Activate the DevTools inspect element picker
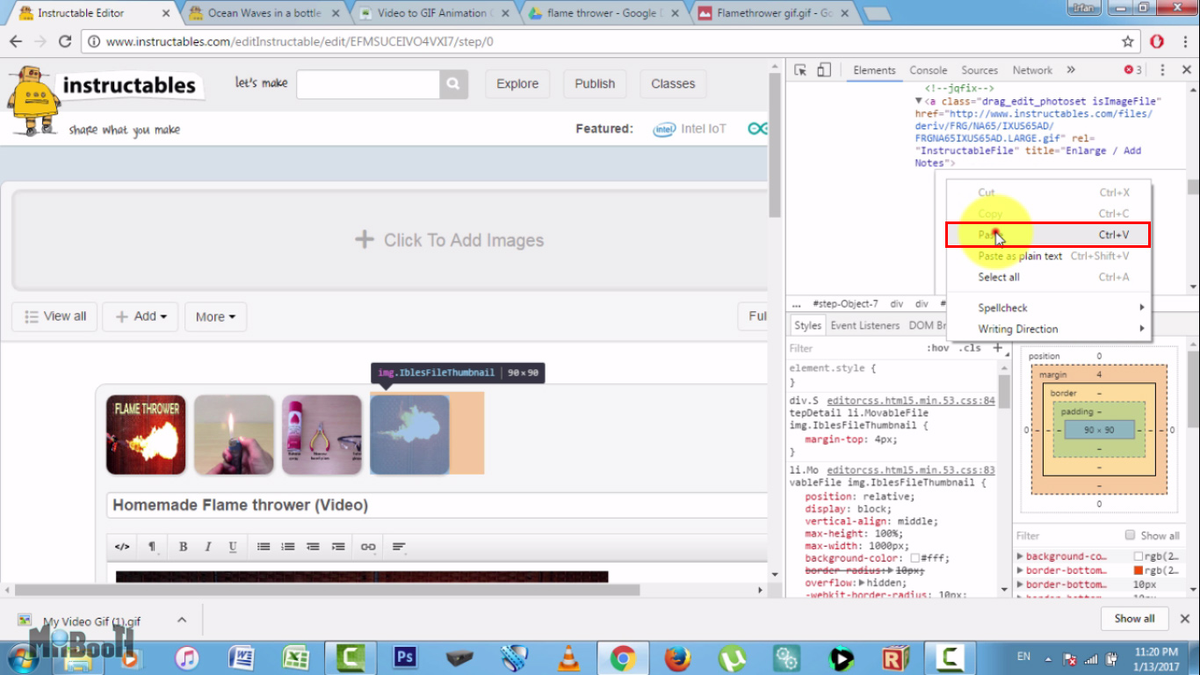The width and height of the screenshot is (1200, 675). click(800, 70)
